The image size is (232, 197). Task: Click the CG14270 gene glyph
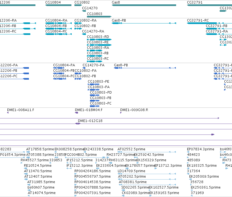(84, 11)
